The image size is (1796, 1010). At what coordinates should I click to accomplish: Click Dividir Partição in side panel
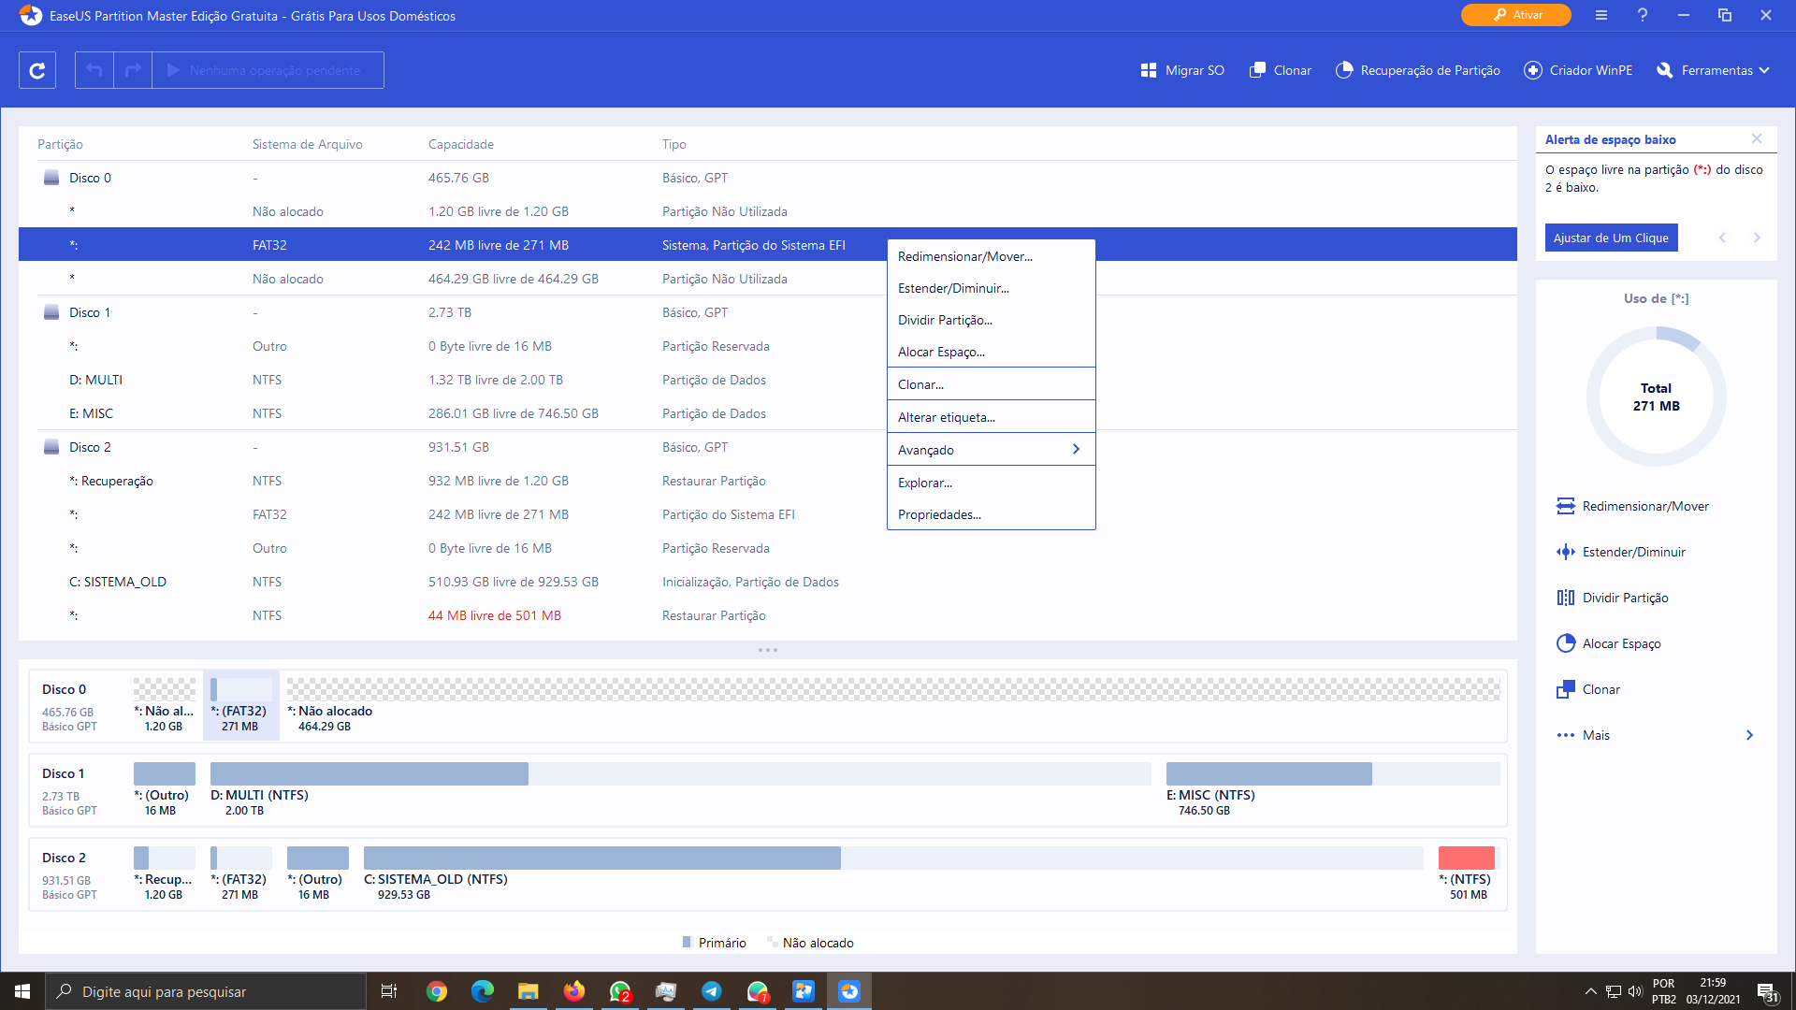pos(1613,598)
